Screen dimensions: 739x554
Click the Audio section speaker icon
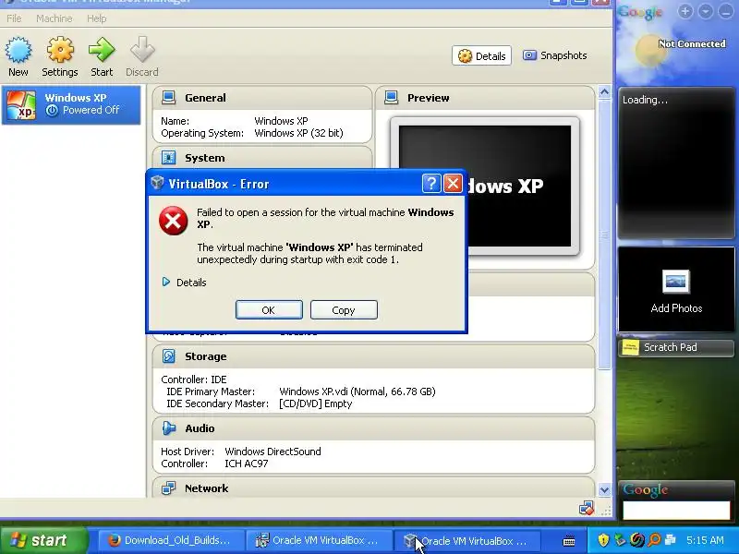[168, 428]
